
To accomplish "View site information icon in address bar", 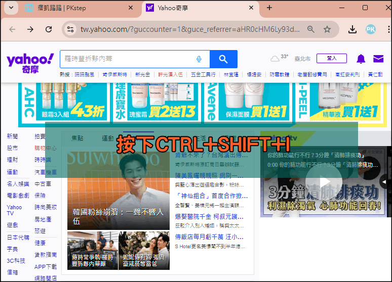I will 70,29.
